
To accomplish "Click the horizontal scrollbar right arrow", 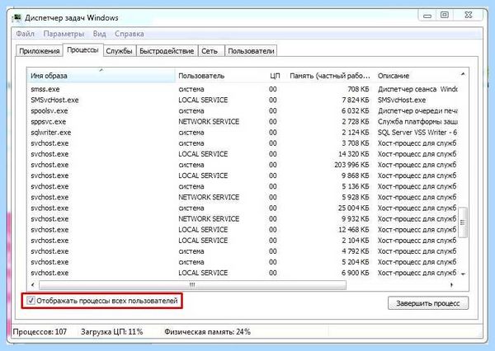I will click(x=452, y=285).
